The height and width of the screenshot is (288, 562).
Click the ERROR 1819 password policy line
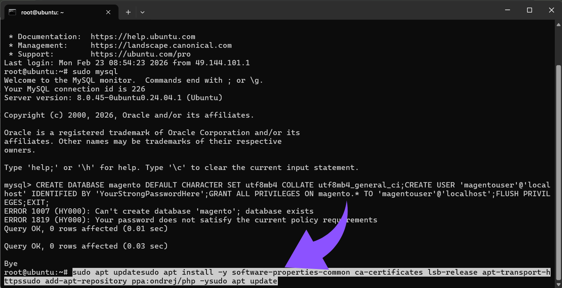190,220
